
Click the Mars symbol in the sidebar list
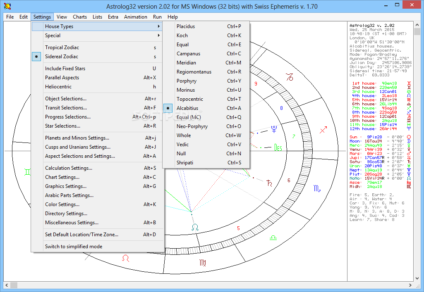coord(409,153)
